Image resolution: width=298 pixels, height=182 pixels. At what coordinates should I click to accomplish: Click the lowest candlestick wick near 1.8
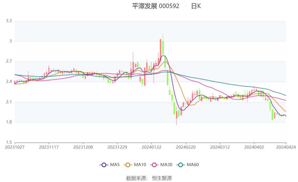click(177, 115)
